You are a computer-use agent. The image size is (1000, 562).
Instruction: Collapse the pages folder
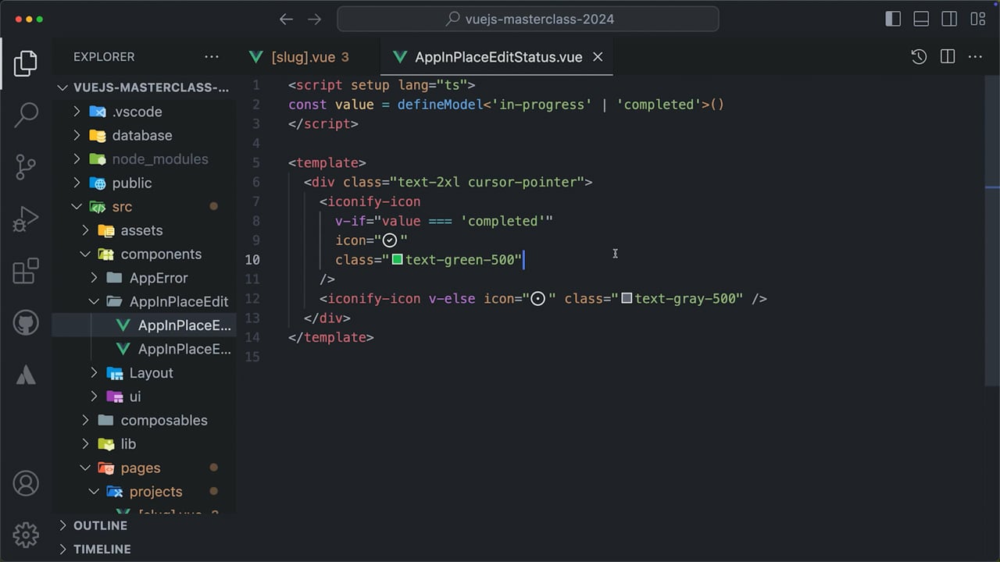(x=145, y=468)
